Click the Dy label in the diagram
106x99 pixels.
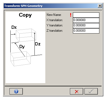[x=22, y=47]
